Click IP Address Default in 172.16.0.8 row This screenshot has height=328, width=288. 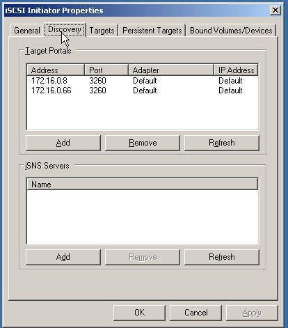pyautogui.click(x=230, y=81)
